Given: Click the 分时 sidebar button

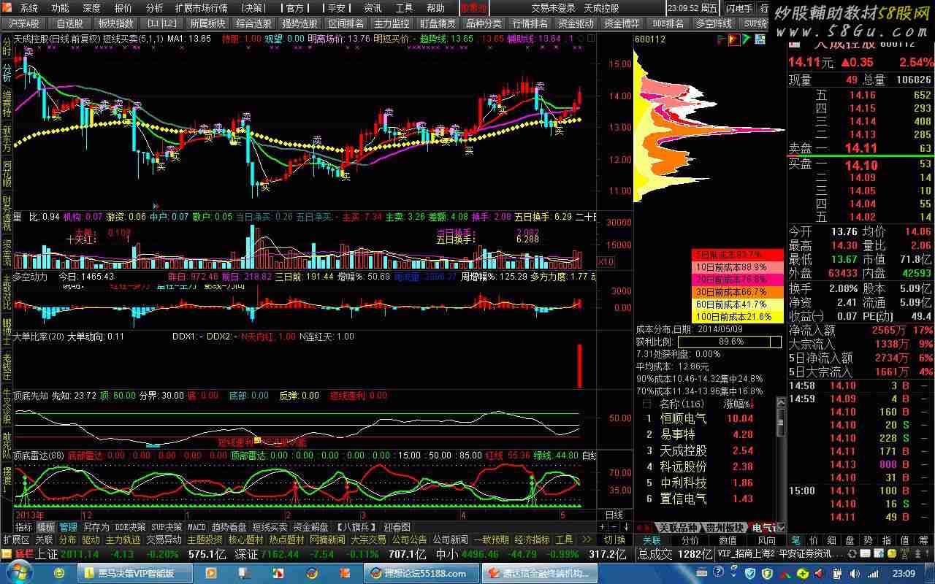Looking at the screenshot, I should tap(7, 47).
